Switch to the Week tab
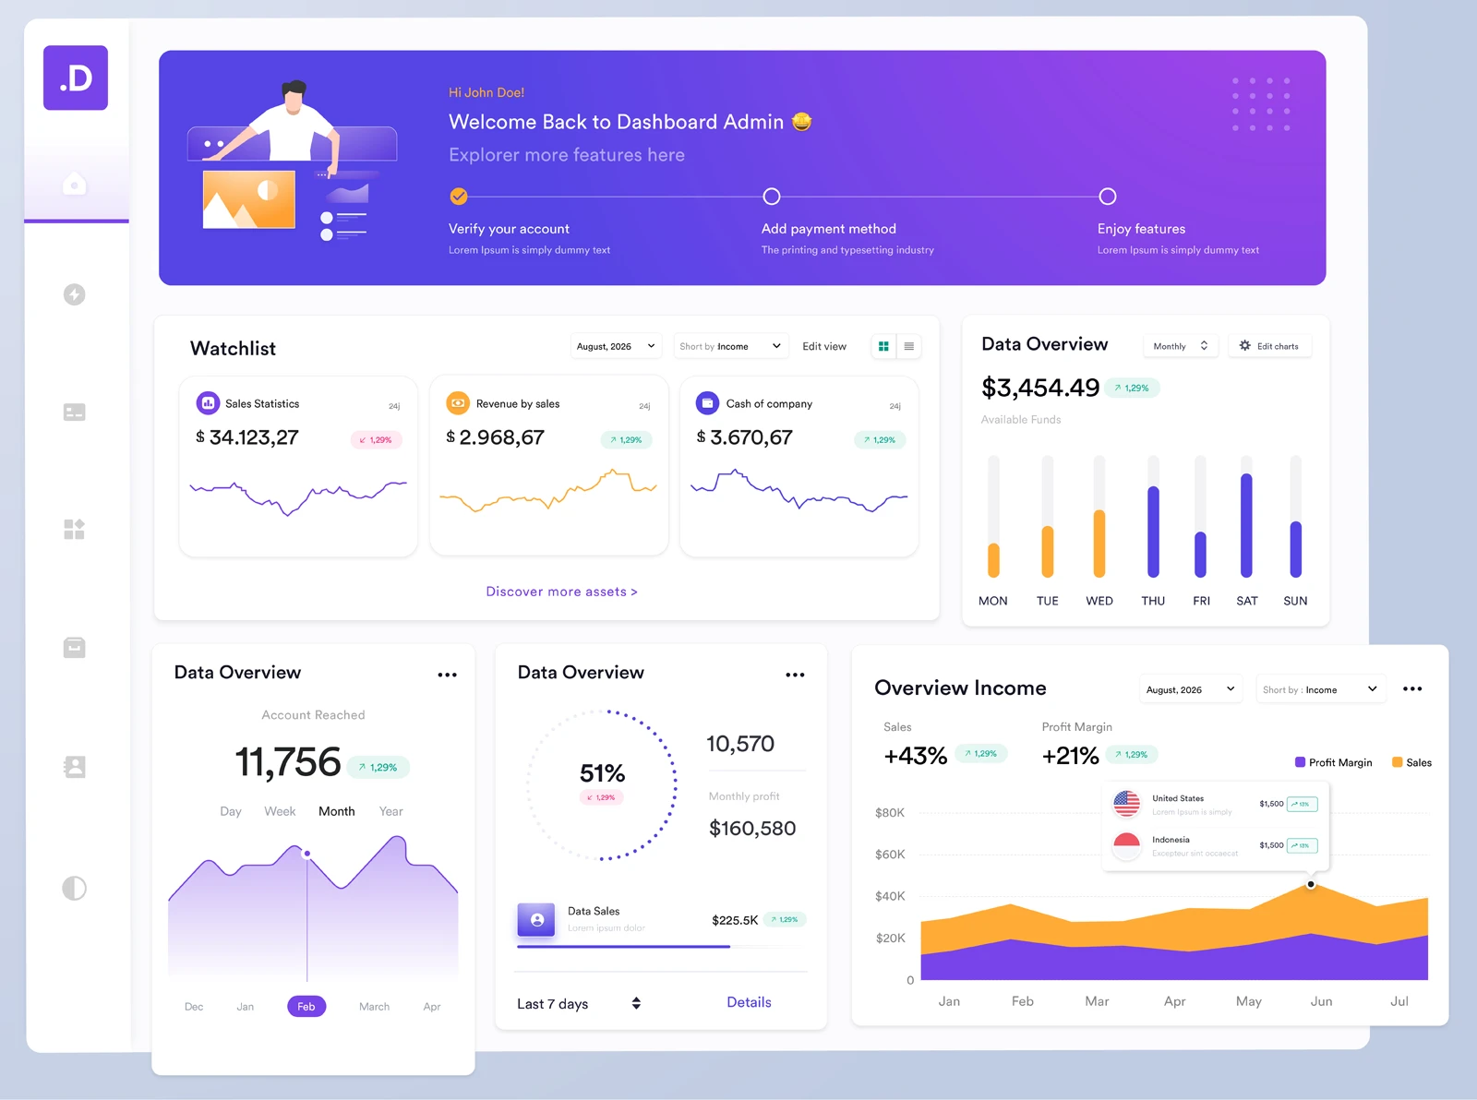1477x1100 pixels. 280,811
